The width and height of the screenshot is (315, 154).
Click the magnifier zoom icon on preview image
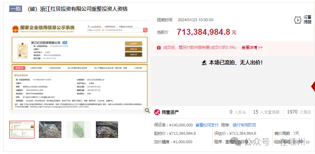[147, 110]
